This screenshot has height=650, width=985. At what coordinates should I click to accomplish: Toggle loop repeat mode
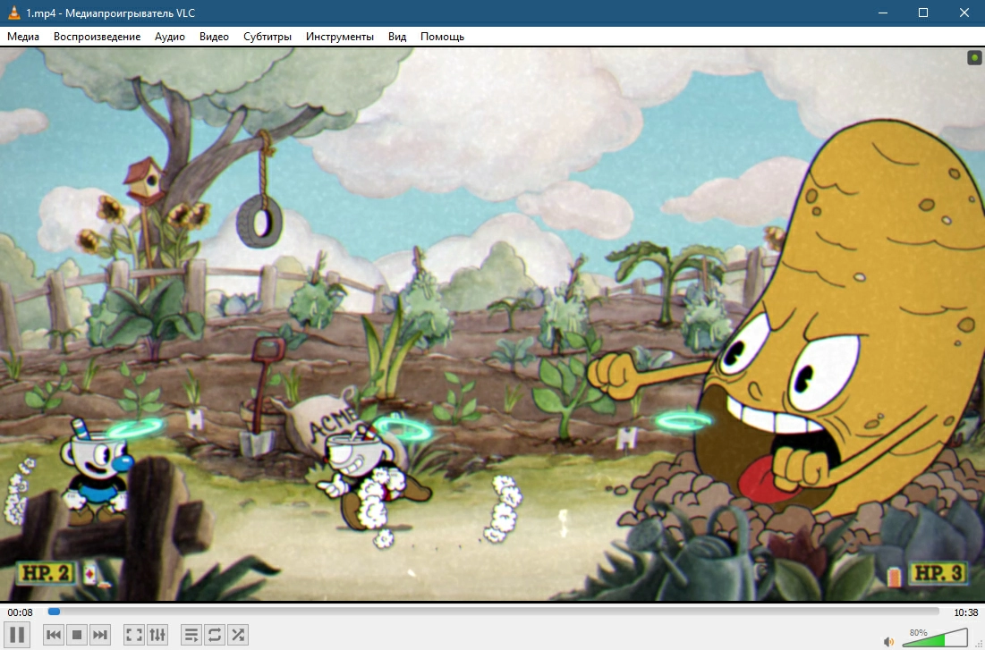pyautogui.click(x=214, y=634)
